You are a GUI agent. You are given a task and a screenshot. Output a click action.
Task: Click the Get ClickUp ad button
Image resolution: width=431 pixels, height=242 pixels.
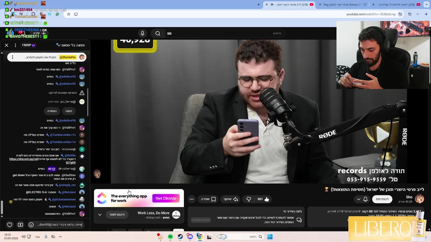[x=166, y=198]
